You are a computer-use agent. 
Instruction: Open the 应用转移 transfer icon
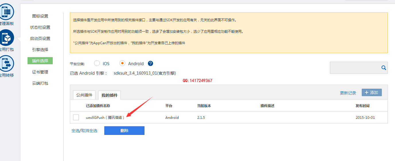6,63
